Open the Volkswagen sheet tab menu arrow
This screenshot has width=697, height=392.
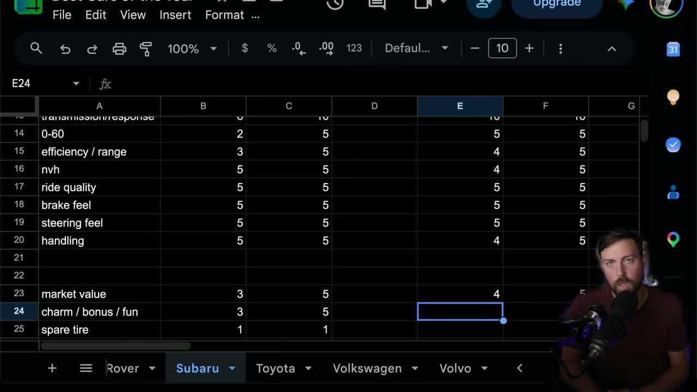pos(414,369)
